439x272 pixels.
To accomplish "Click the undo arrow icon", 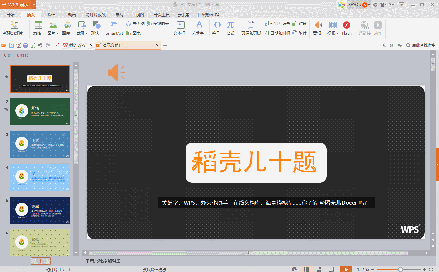I will coord(40,45).
